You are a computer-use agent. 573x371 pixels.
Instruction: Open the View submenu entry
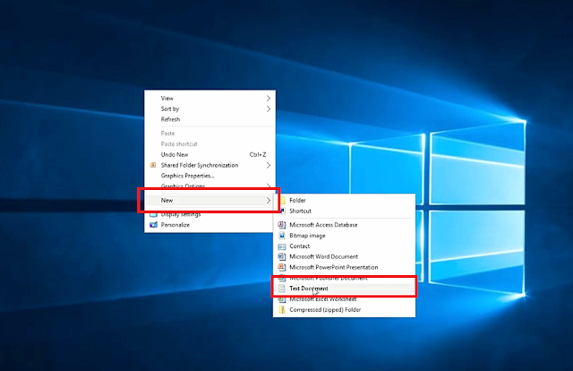[210, 98]
